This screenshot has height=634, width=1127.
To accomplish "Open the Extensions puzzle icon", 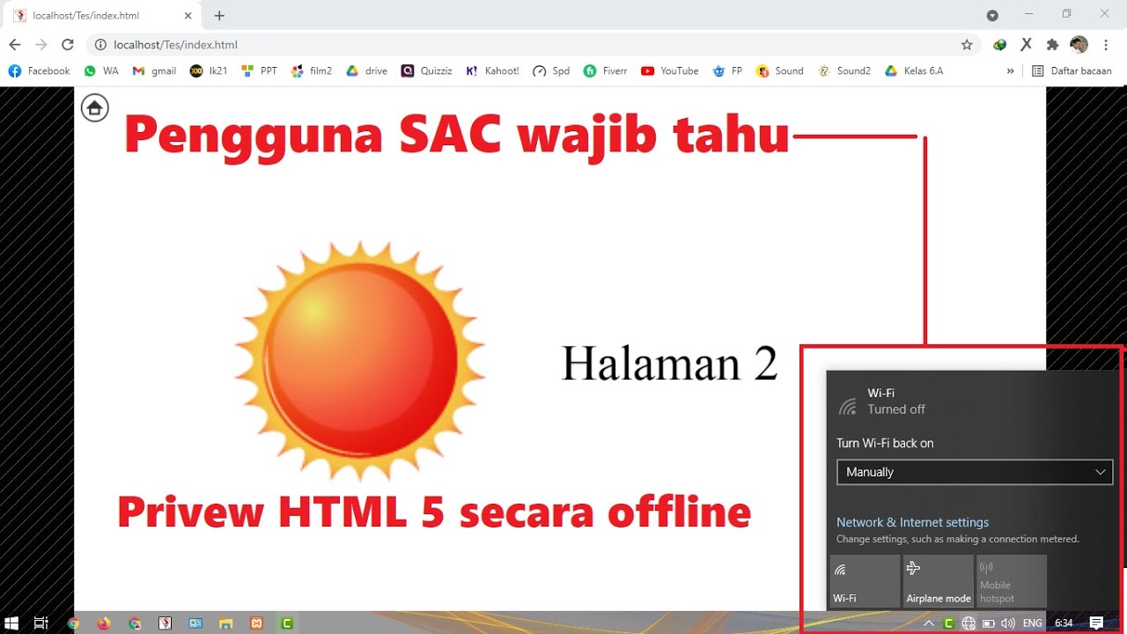I will click(x=1052, y=44).
